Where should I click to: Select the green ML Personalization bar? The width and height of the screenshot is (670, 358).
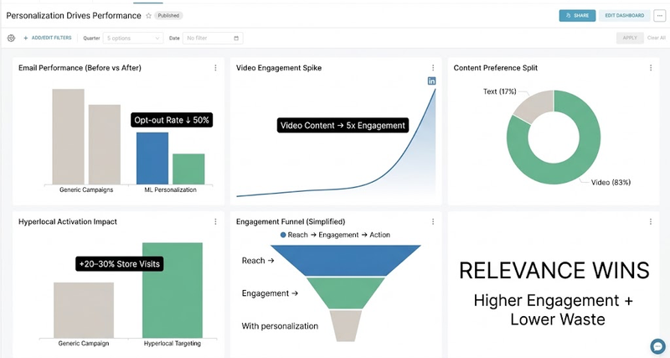pos(188,169)
